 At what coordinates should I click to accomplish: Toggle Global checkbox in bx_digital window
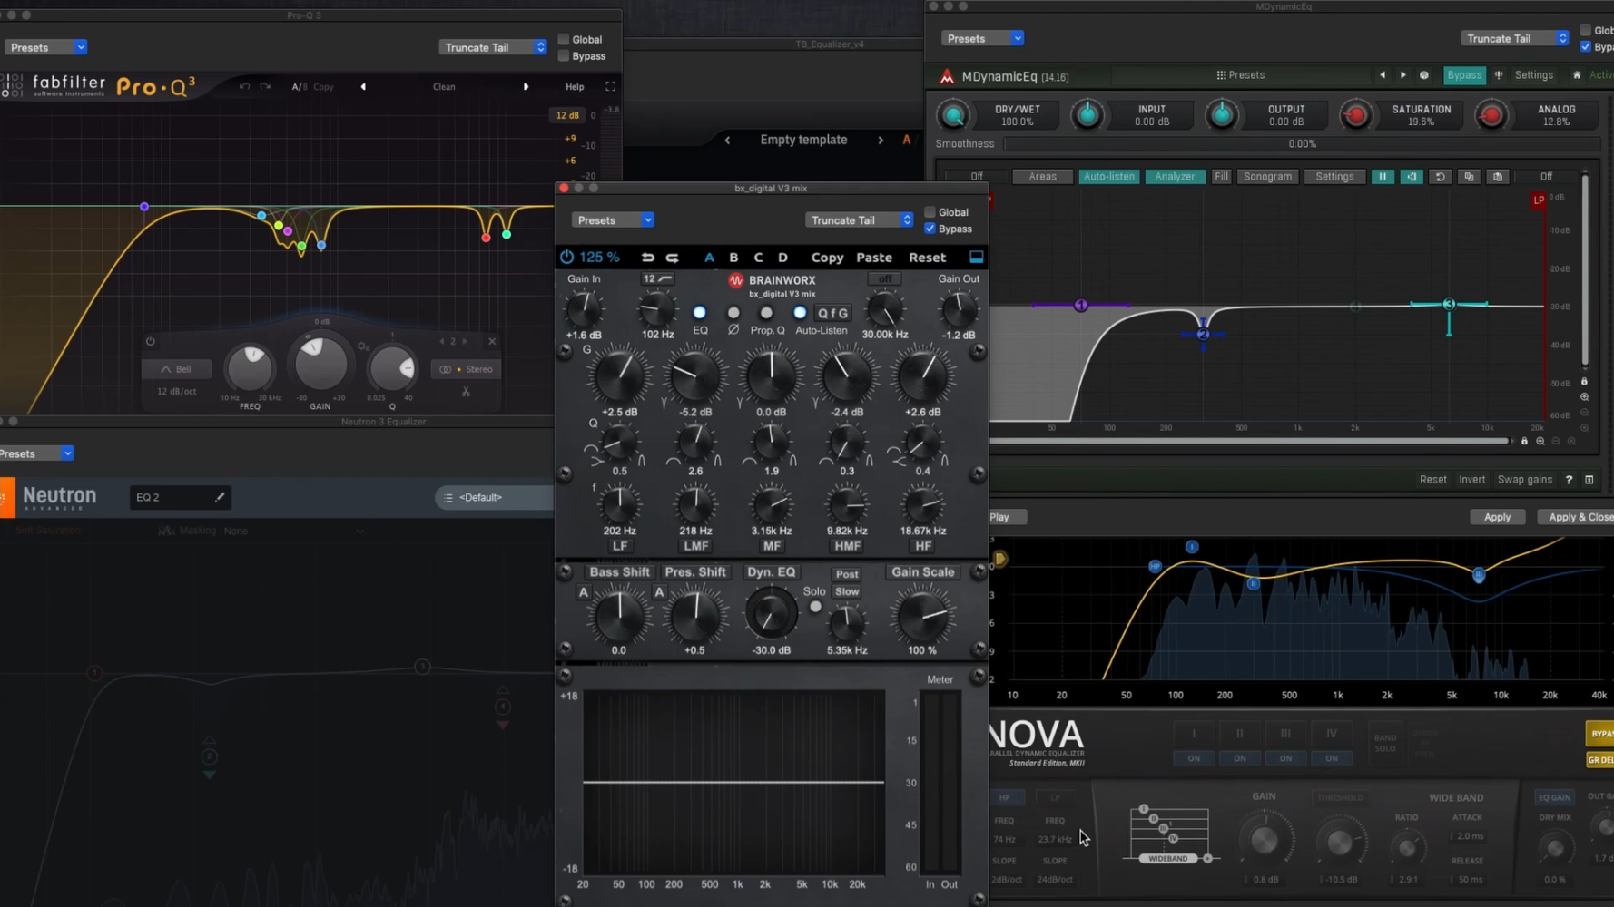pyautogui.click(x=930, y=212)
